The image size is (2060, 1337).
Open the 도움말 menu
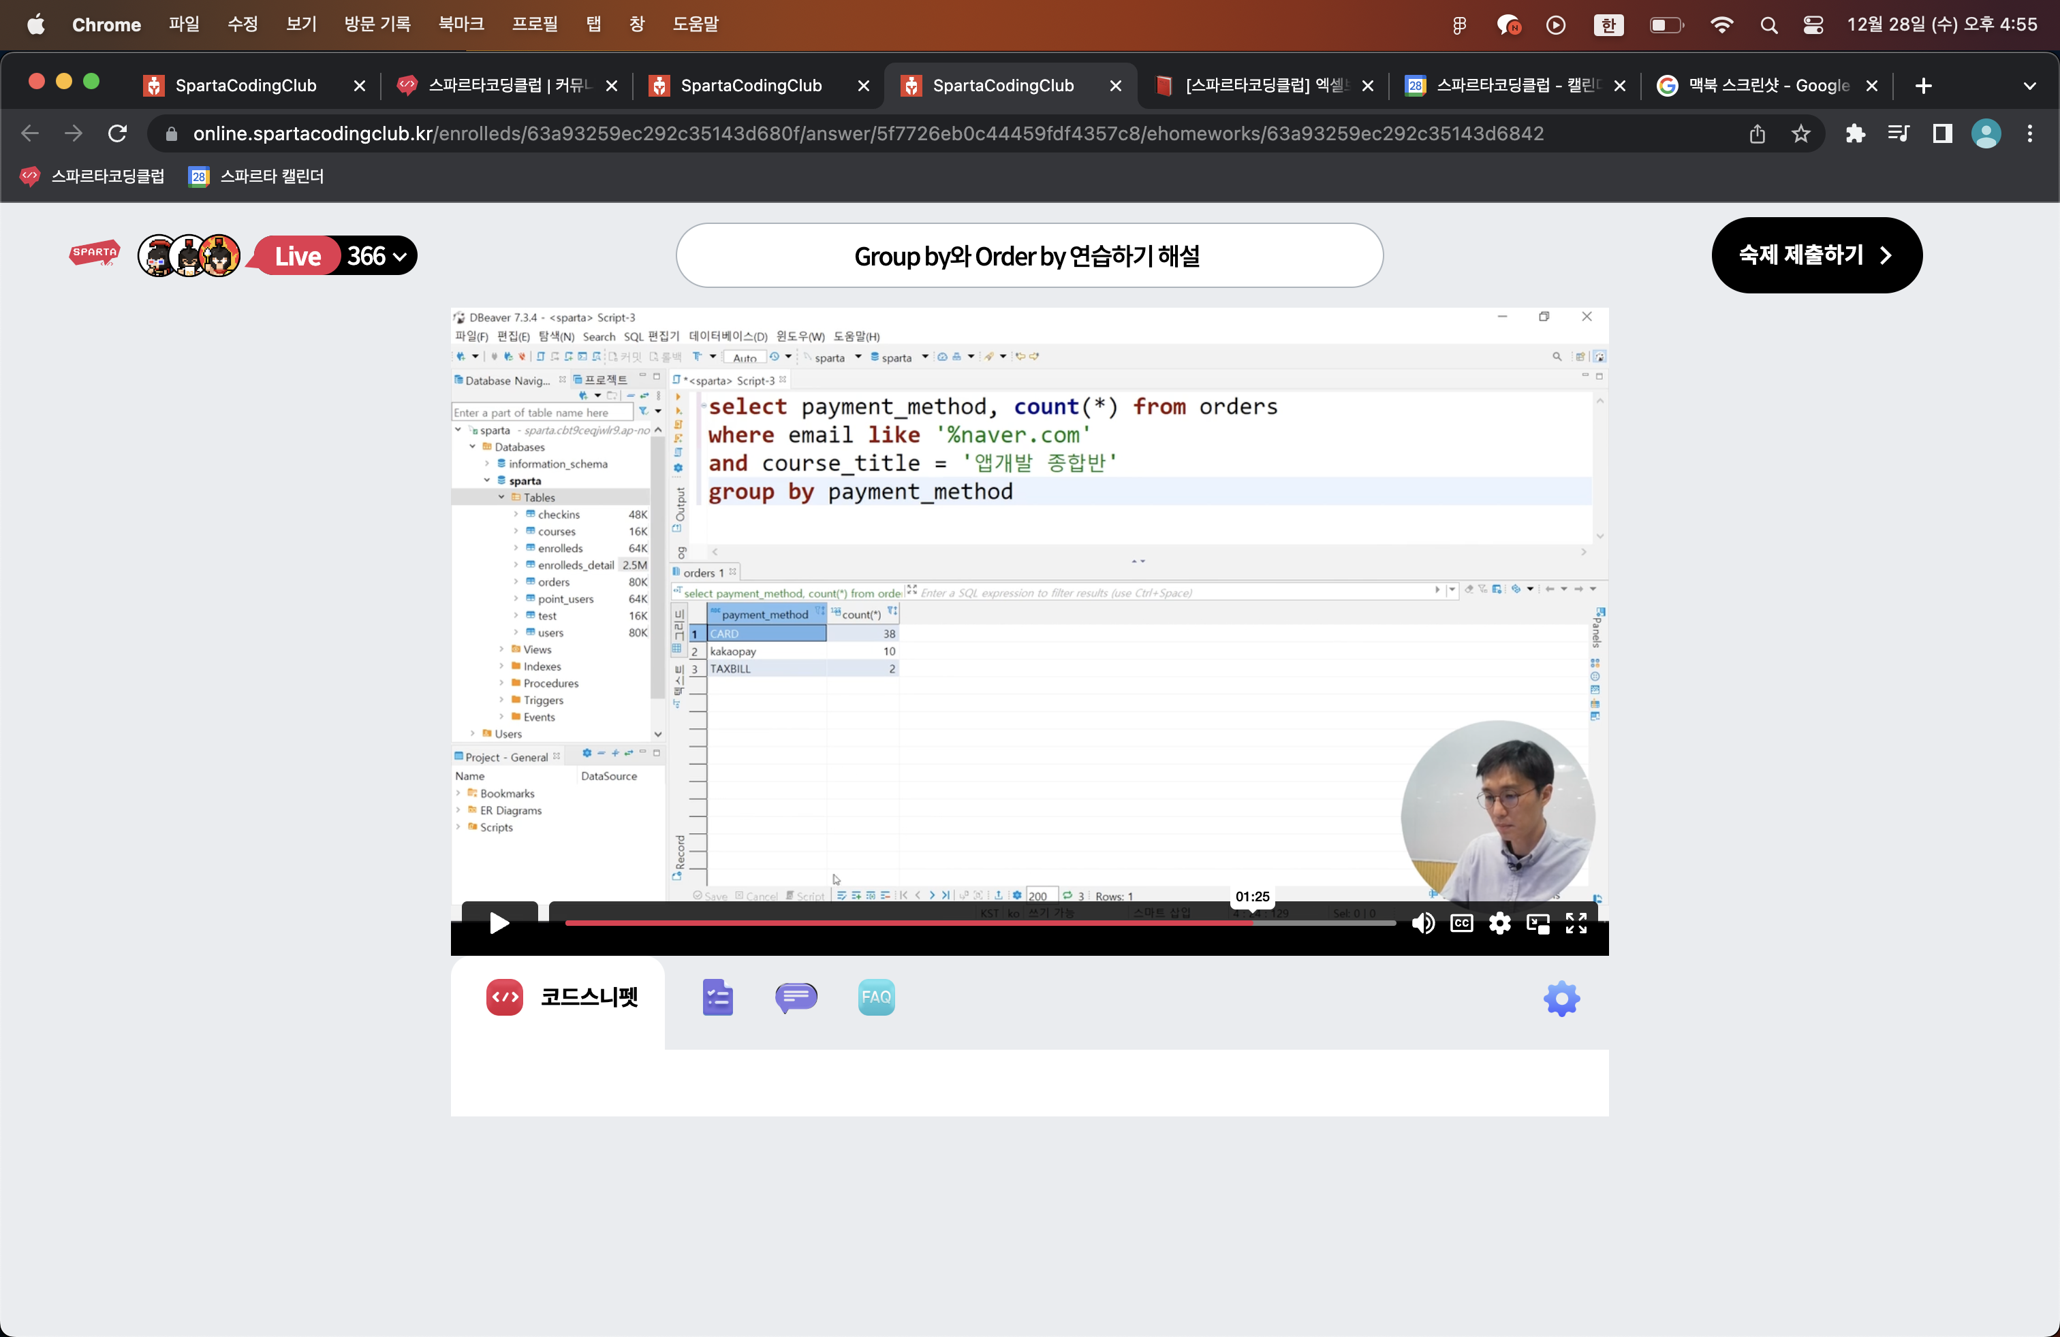click(x=696, y=25)
